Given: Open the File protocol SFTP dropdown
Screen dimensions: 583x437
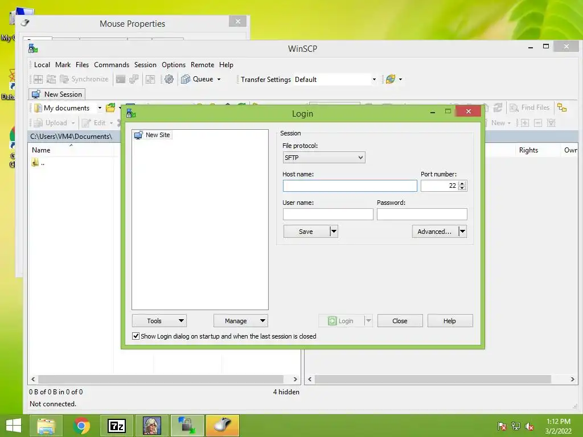Looking at the screenshot, I should pos(324,158).
